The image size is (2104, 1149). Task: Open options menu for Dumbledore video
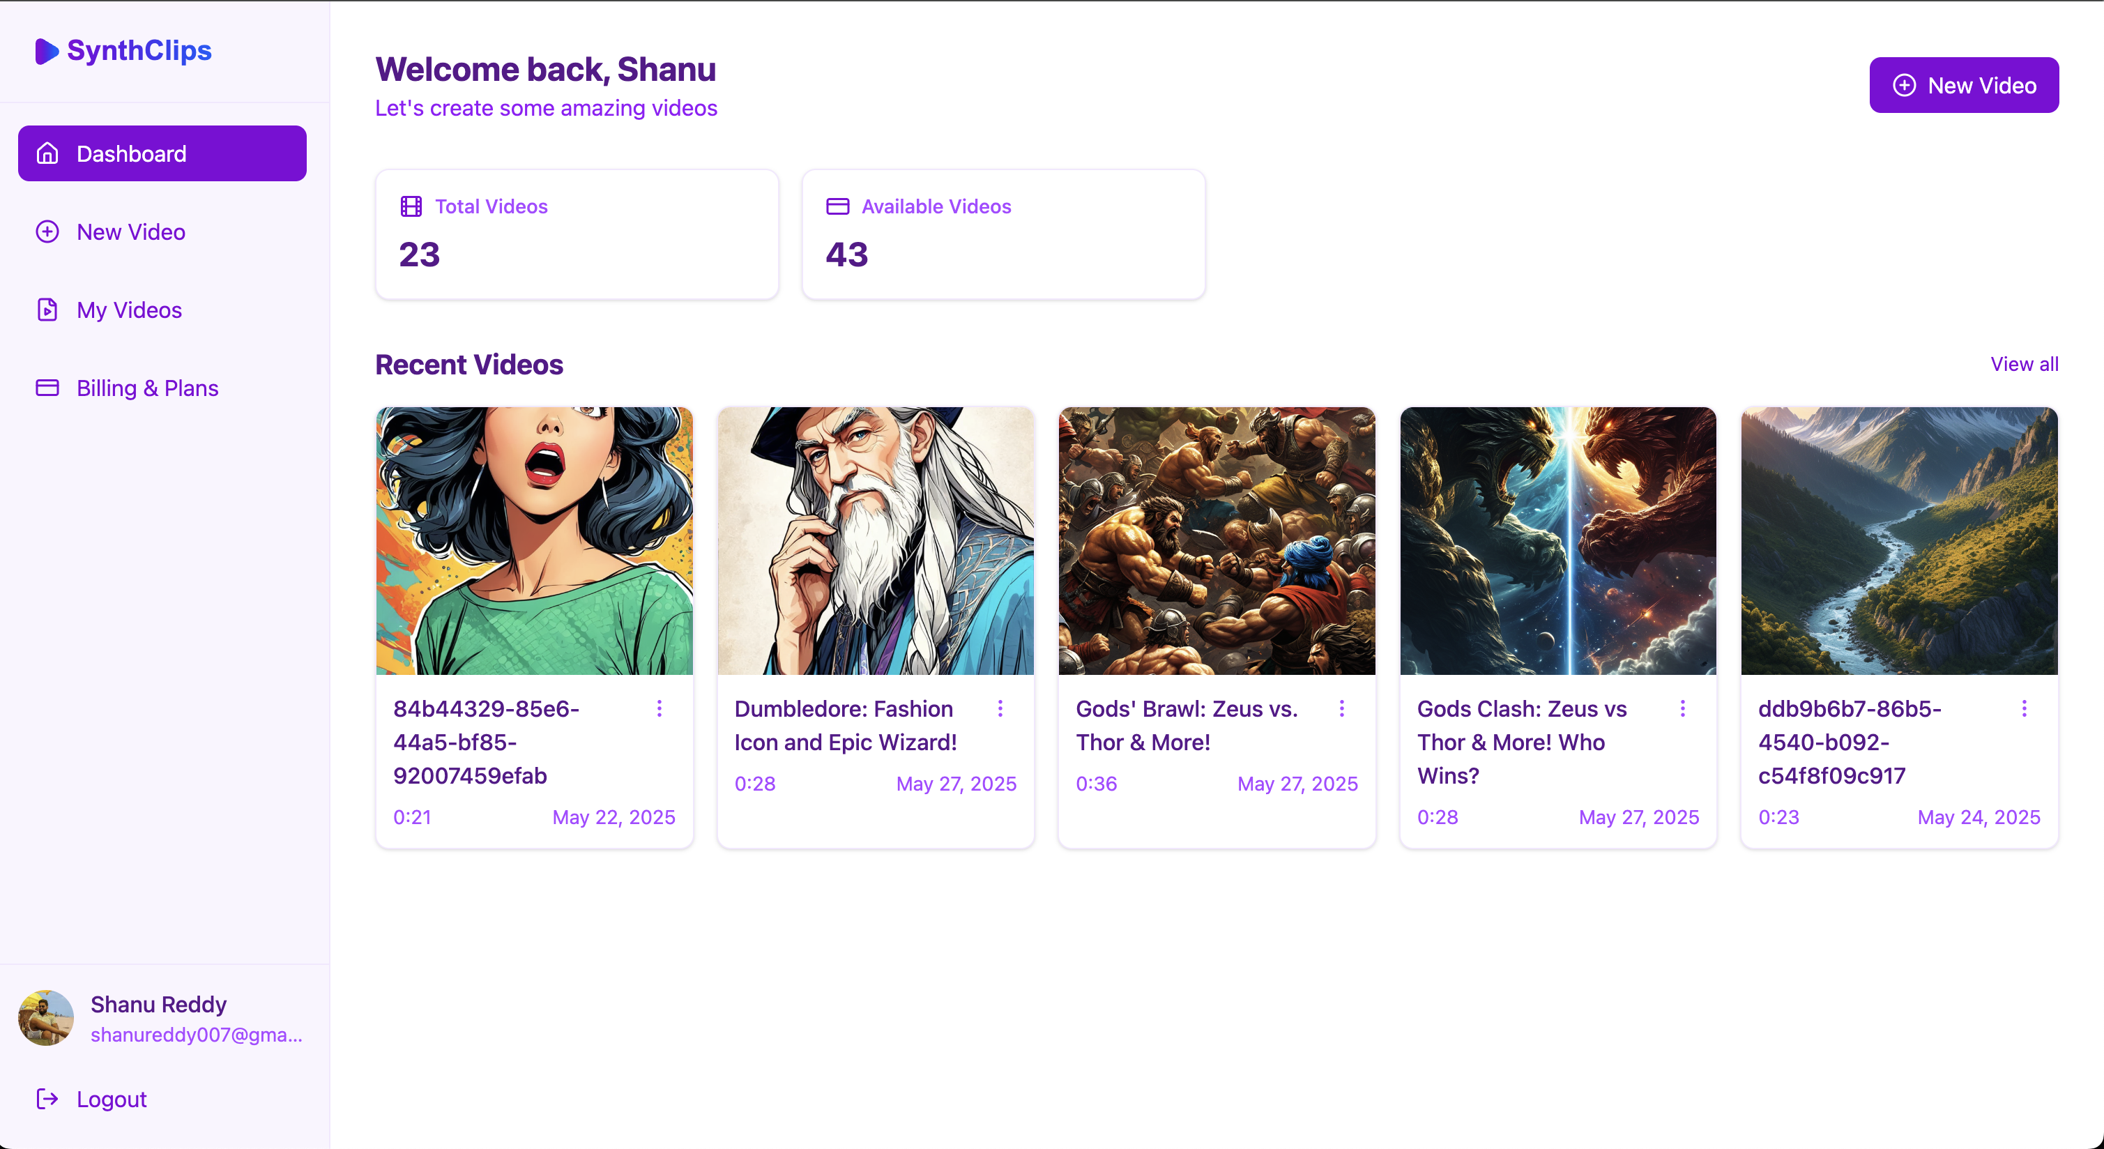[x=1000, y=709]
